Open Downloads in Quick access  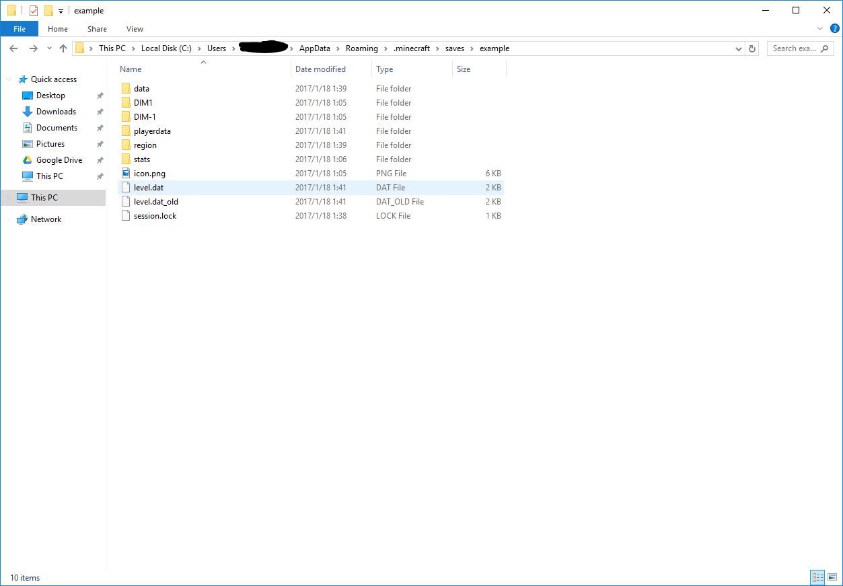(56, 112)
